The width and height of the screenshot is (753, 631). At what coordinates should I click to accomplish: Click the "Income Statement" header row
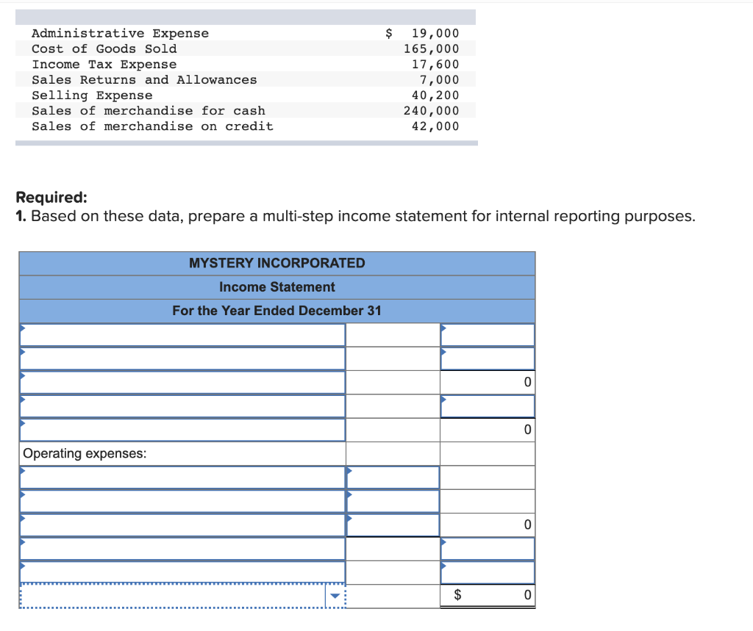(x=277, y=287)
